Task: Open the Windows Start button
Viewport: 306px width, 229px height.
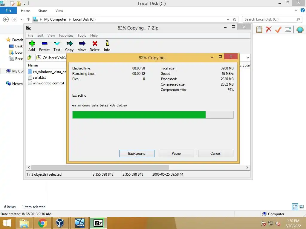Action: (7, 223)
